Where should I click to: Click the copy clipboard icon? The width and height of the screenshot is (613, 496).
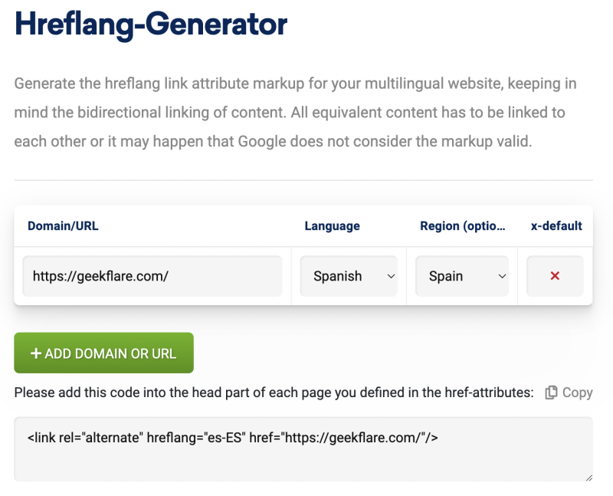coord(551,393)
